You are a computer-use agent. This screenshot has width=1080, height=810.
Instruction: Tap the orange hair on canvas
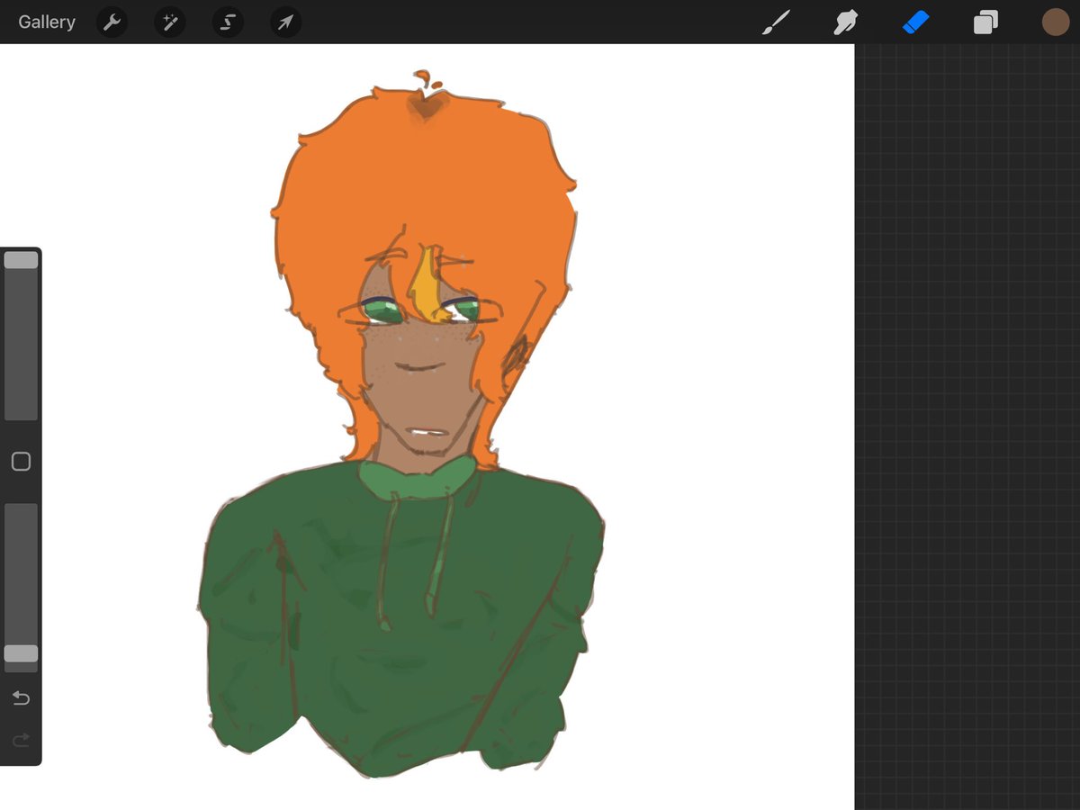coord(423,180)
